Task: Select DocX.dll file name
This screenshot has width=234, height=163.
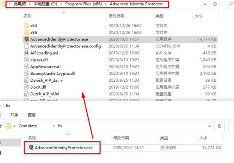Action: (x=38, y=87)
